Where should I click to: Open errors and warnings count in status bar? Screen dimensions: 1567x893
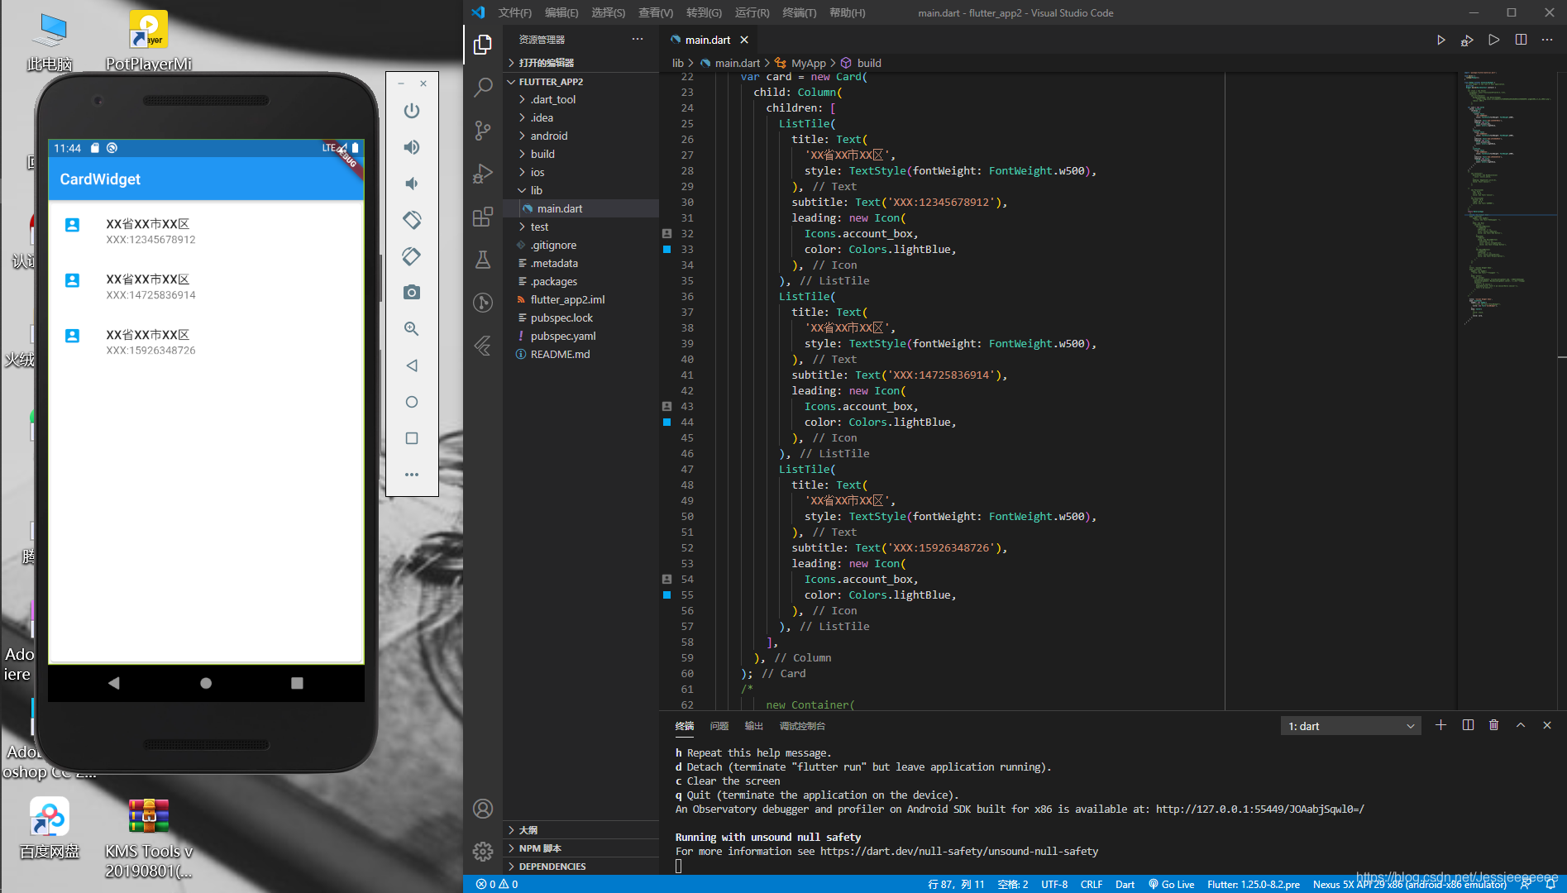tap(497, 884)
